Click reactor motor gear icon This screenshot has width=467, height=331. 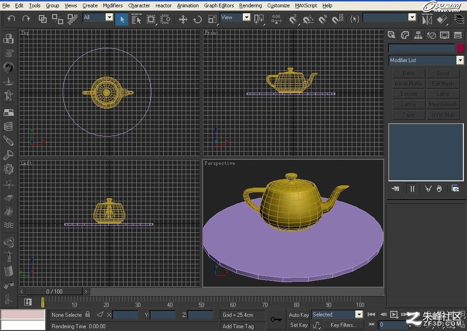[9, 169]
